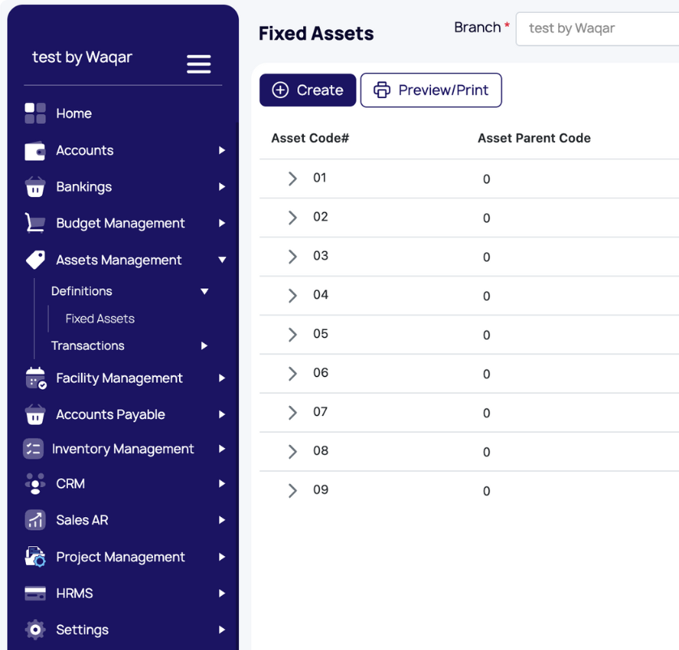Click the Sales AR chart icon
679x650 pixels.
point(35,520)
